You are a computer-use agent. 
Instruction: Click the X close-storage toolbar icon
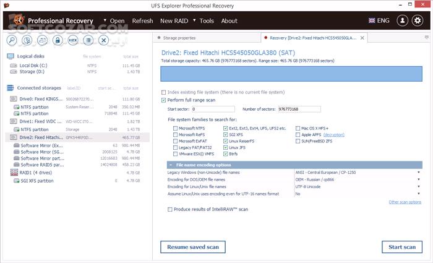(103, 40)
